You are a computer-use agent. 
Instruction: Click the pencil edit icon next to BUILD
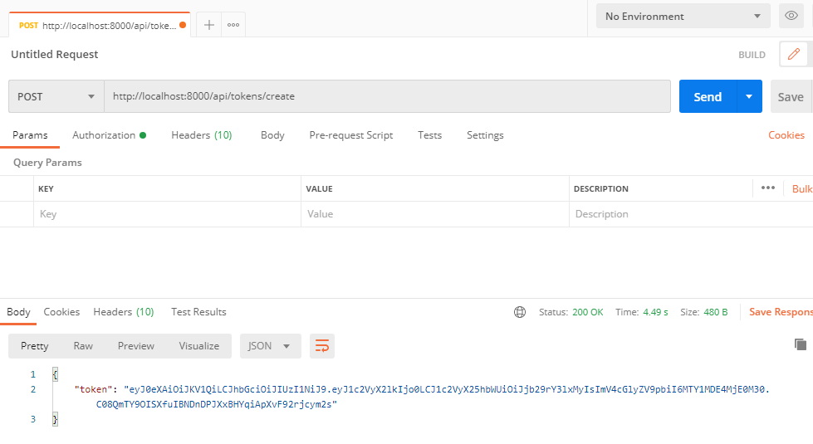[793, 55]
